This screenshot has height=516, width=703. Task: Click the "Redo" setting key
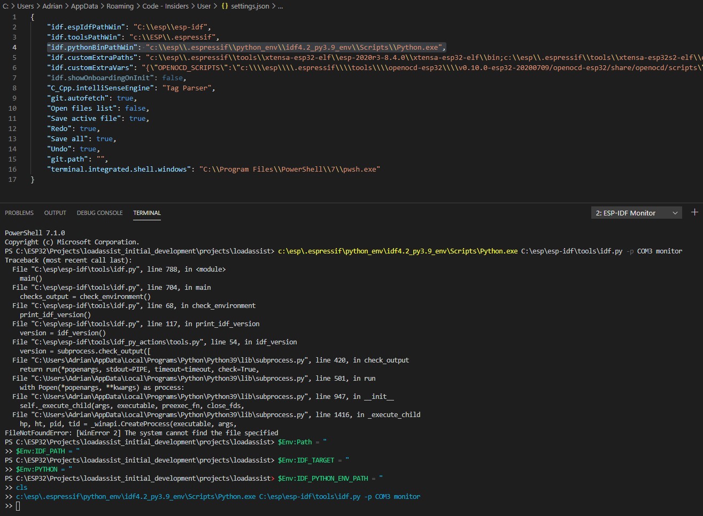[59, 128]
